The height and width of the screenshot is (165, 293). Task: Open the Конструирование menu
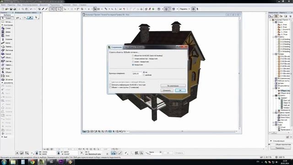[30, 5]
